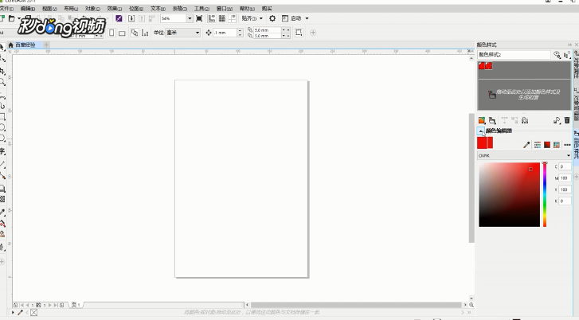Click the Export toolbar icon
This screenshot has width=579, height=320.
[x=142, y=18]
